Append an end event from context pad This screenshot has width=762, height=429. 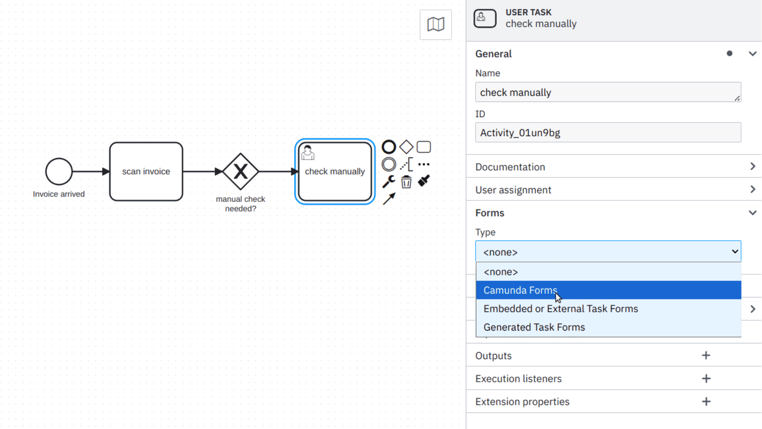click(x=389, y=147)
